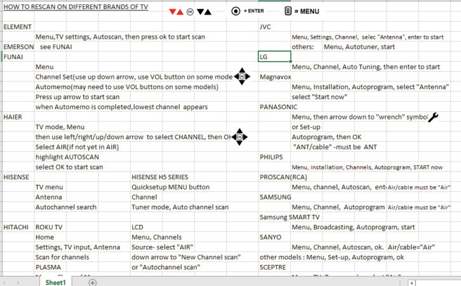Viewport: 461px width, 286px height.
Task: Select the 'select OK to start scan' cell
Action: (69, 167)
